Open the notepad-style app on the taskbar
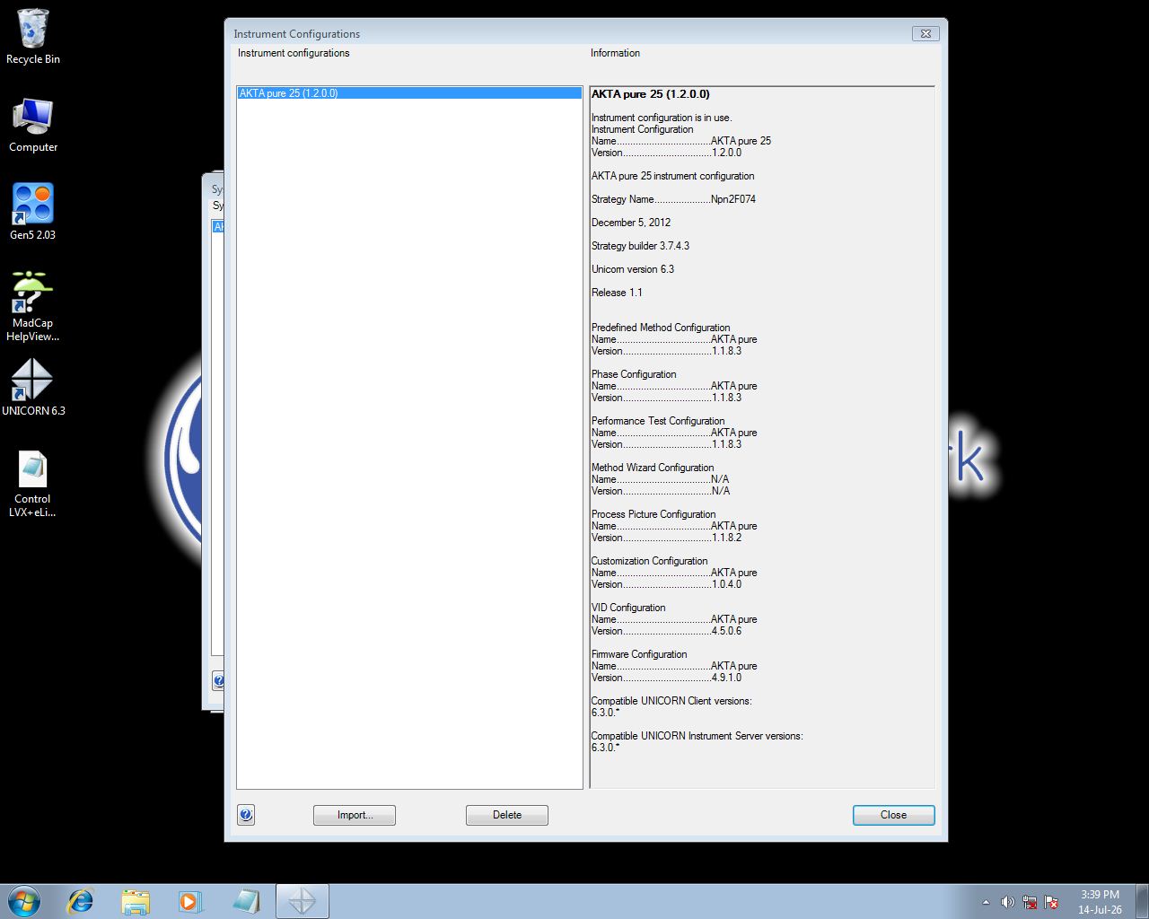This screenshot has width=1149, height=919. [x=245, y=901]
